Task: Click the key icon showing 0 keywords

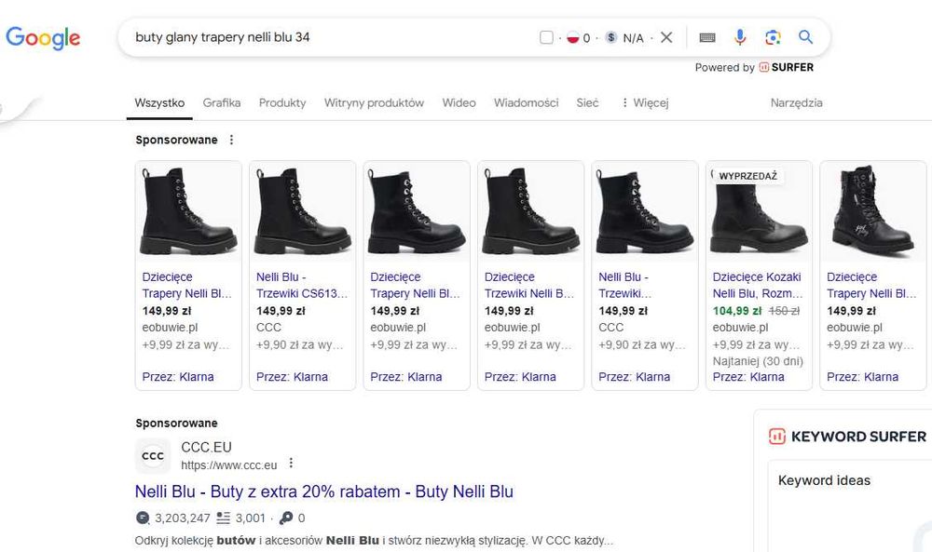Action: (286, 518)
